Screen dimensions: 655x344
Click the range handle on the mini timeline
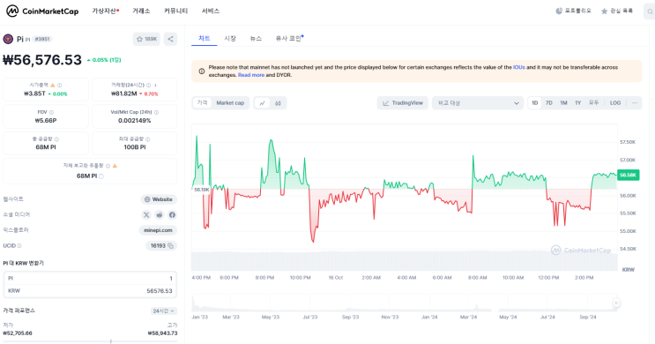(x=616, y=303)
